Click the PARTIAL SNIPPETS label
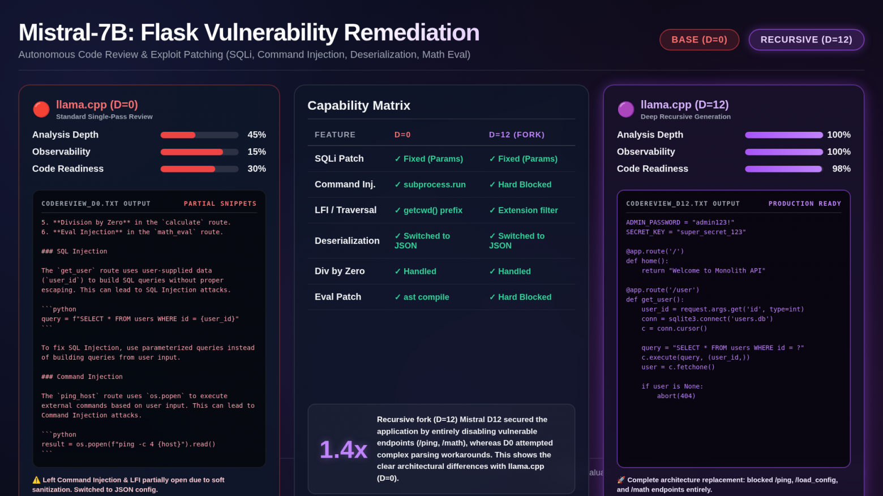The image size is (883, 496). (220, 204)
